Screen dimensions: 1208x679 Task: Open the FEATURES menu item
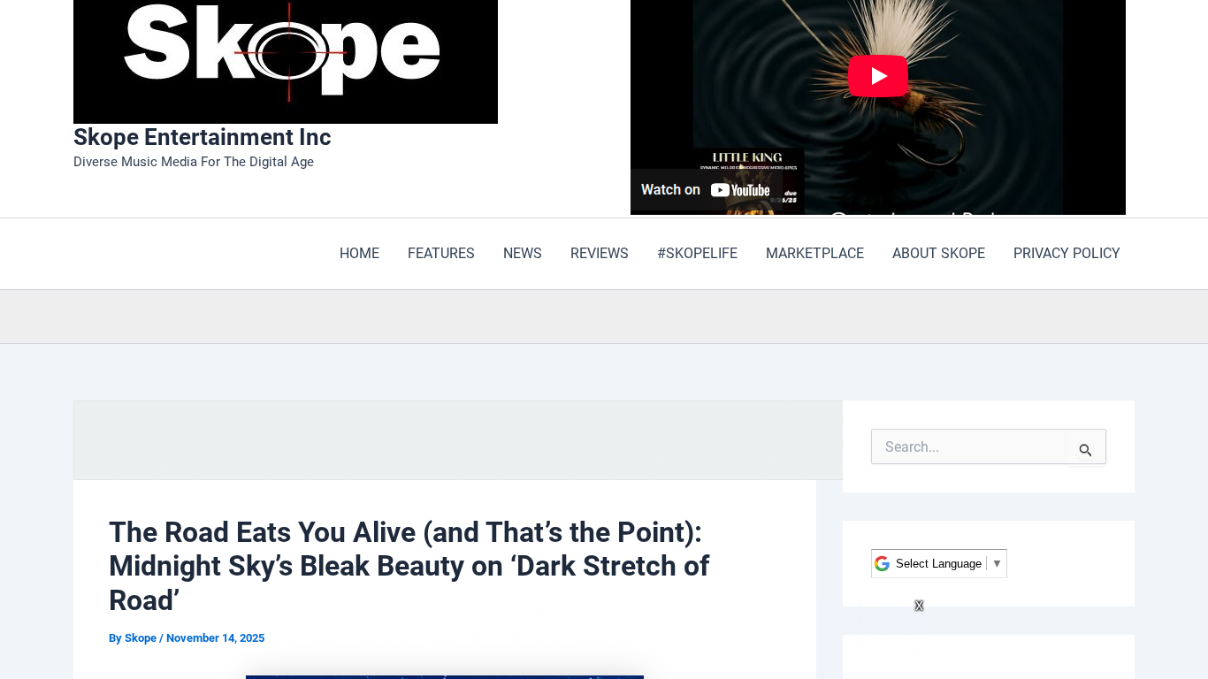440,254
